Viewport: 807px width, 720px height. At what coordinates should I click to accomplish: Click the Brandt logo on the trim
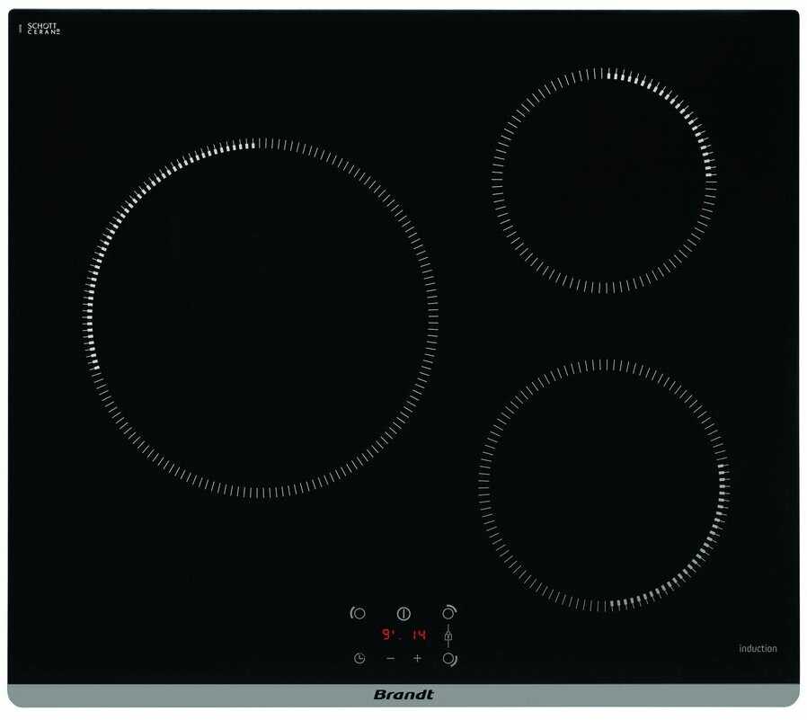pos(403,695)
